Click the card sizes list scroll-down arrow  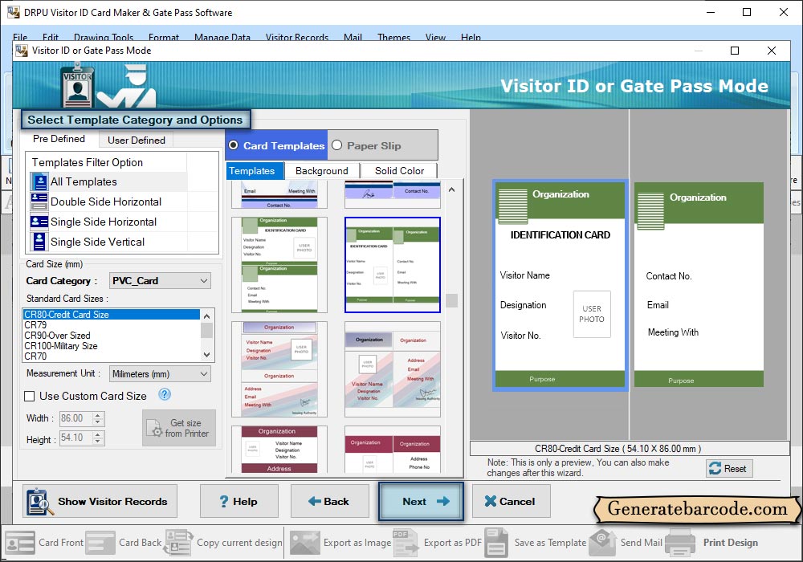(207, 355)
